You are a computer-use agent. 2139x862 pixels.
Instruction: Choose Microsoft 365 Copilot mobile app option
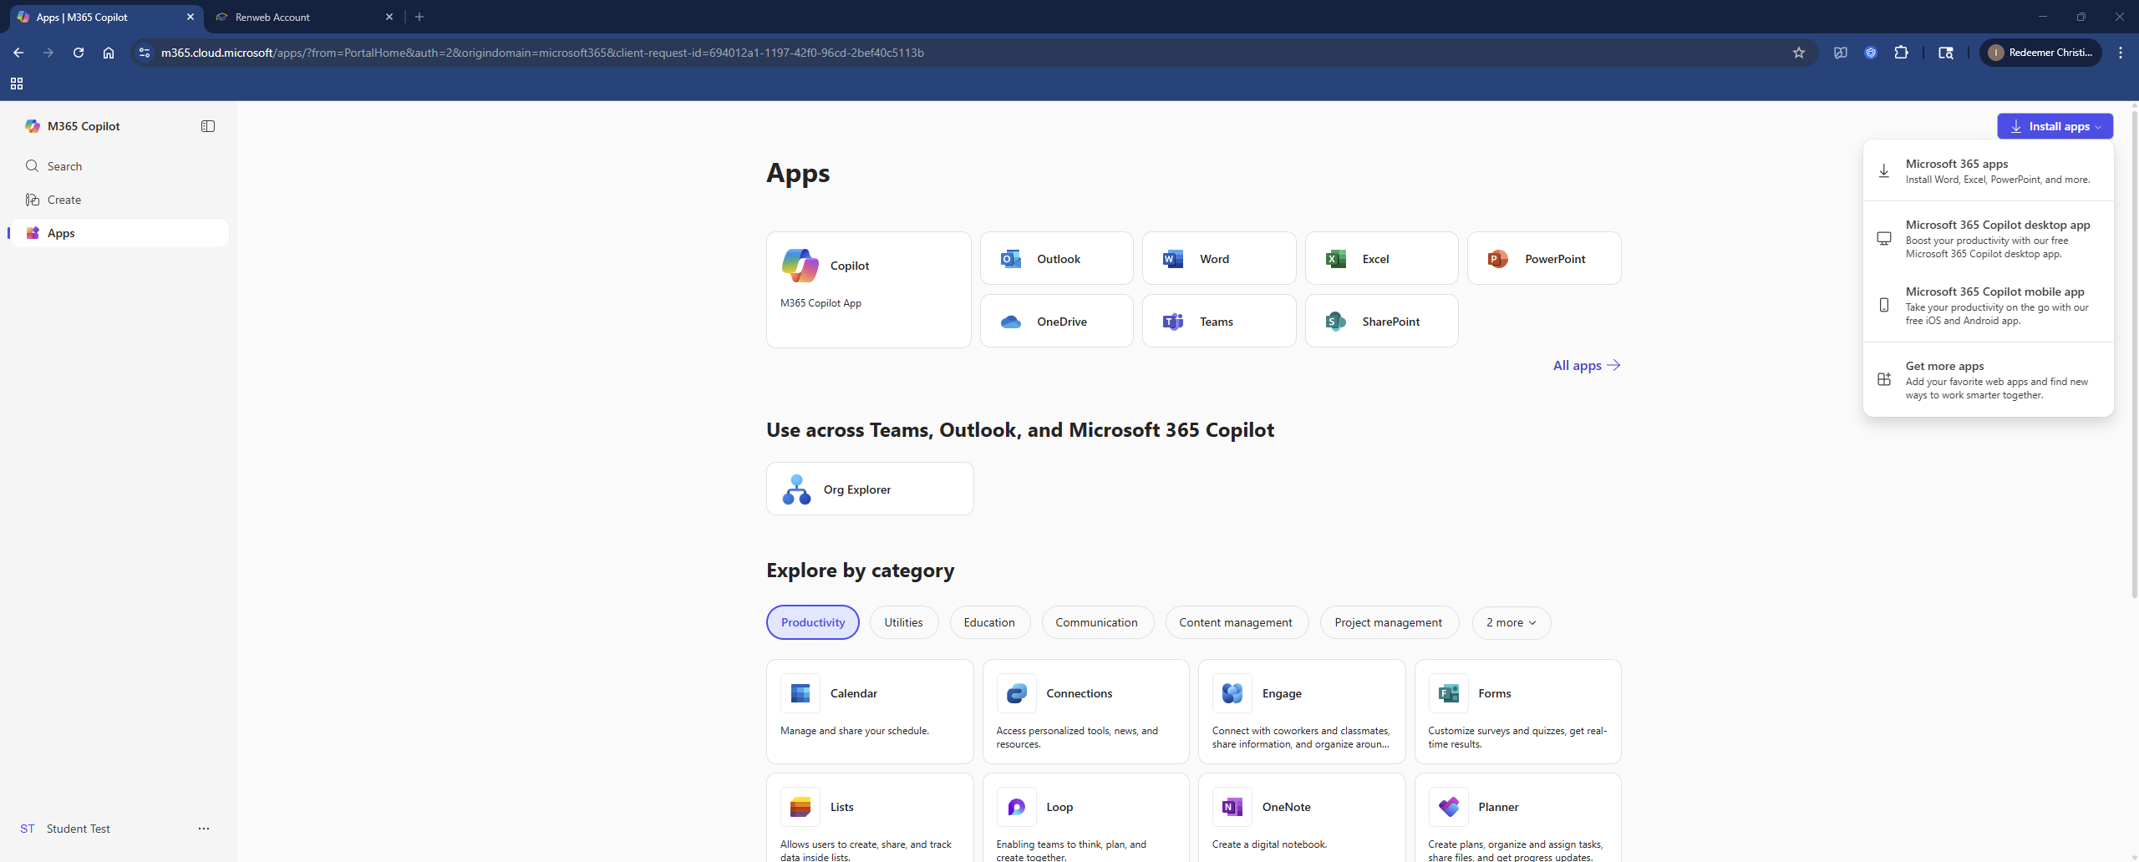(x=1988, y=306)
